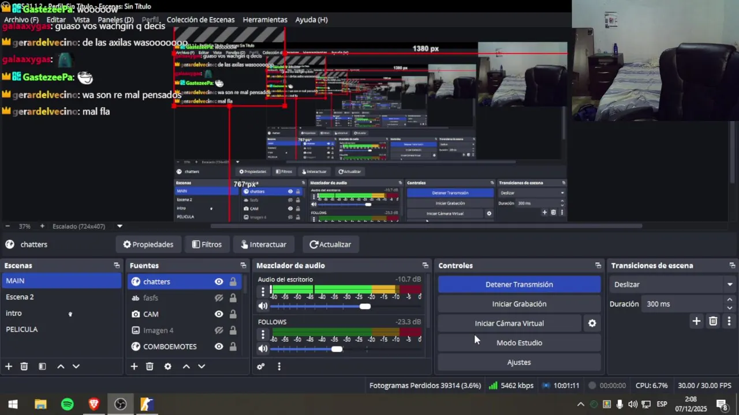Image resolution: width=739 pixels, height=415 pixels.
Task: Hide the COMBOEMOTES source with its eye icon
Action: 219,346
